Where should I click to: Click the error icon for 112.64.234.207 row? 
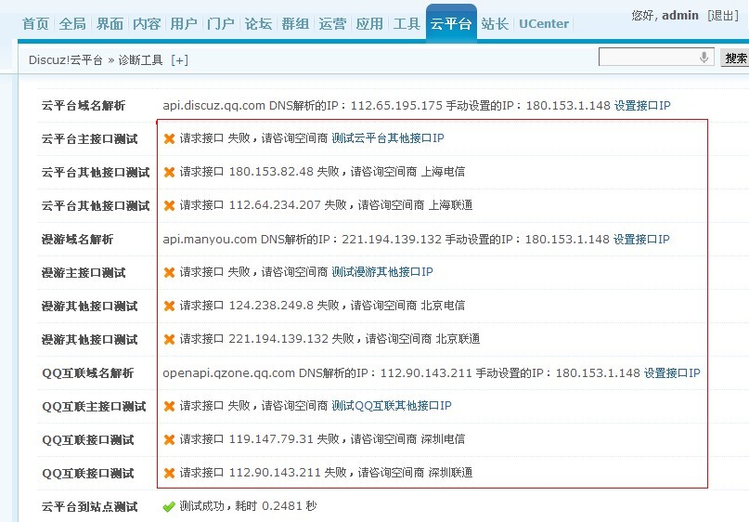click(169, 205)
